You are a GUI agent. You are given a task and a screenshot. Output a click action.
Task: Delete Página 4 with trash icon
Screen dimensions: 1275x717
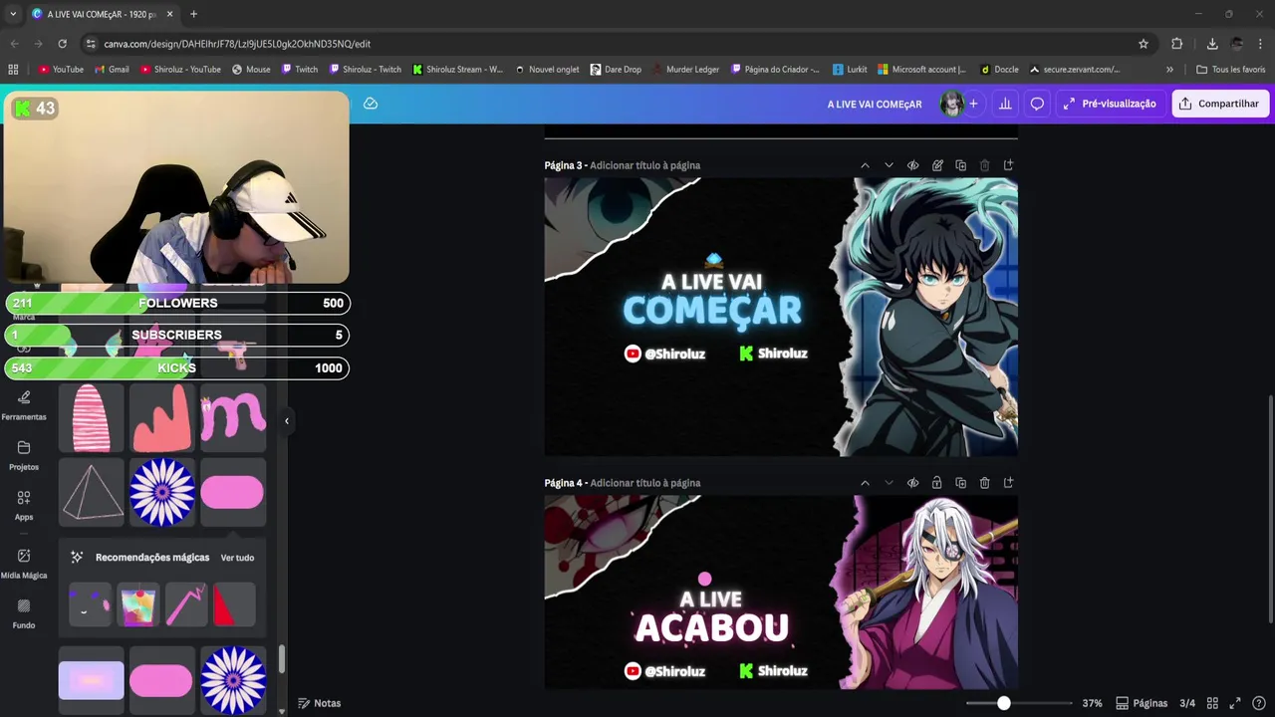coord(985,483)
